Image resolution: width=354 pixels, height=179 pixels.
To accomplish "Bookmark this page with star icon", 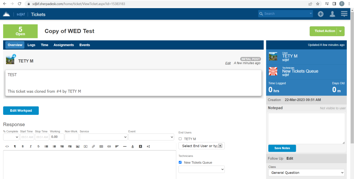I will pos(318,3).
